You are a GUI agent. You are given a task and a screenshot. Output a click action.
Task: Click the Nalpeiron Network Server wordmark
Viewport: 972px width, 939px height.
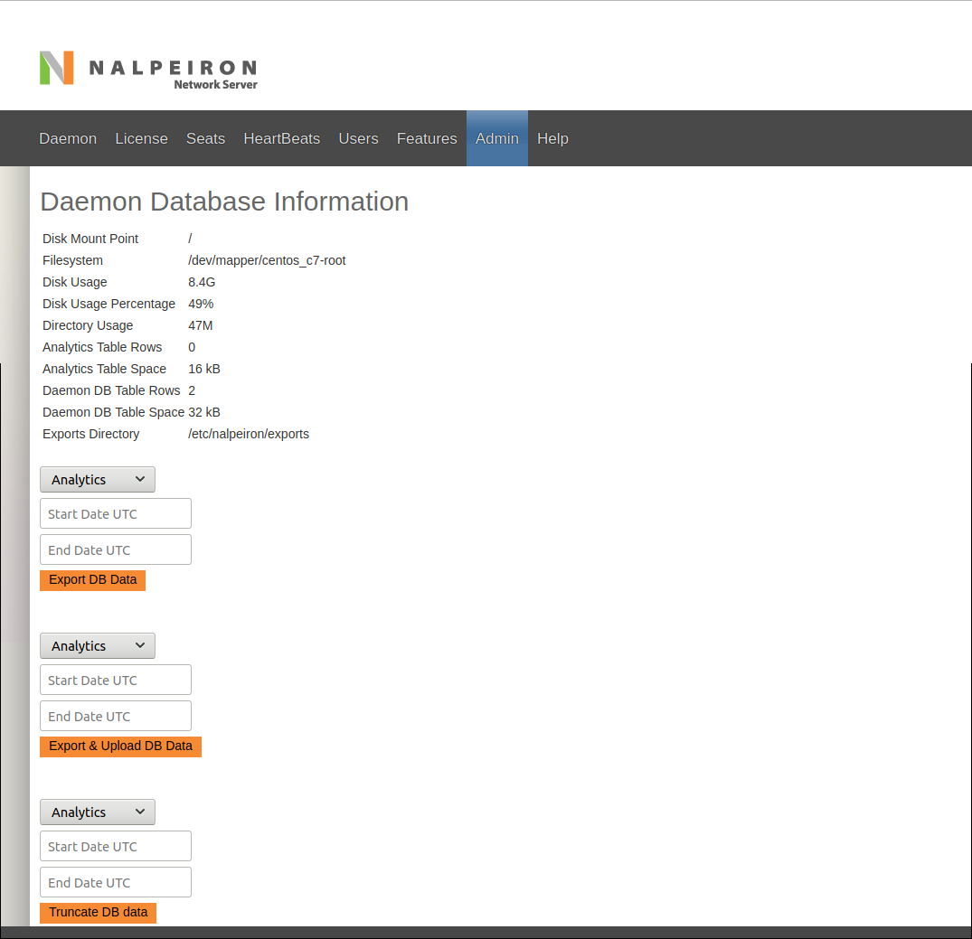[x=173, y=74]
